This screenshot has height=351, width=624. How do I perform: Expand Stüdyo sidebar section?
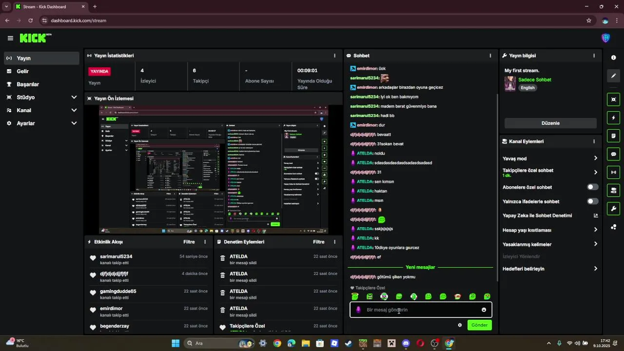[x=74, y=97]
